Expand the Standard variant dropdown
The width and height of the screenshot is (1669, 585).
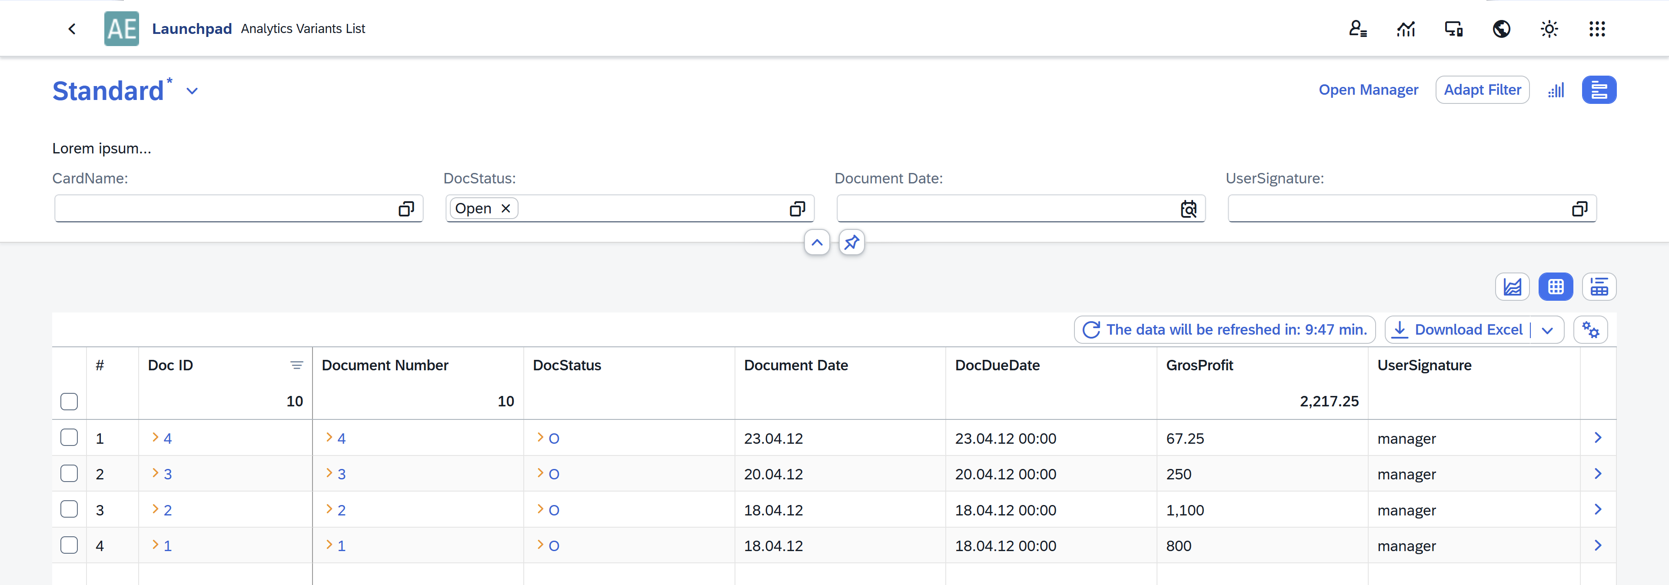(192, 91)
